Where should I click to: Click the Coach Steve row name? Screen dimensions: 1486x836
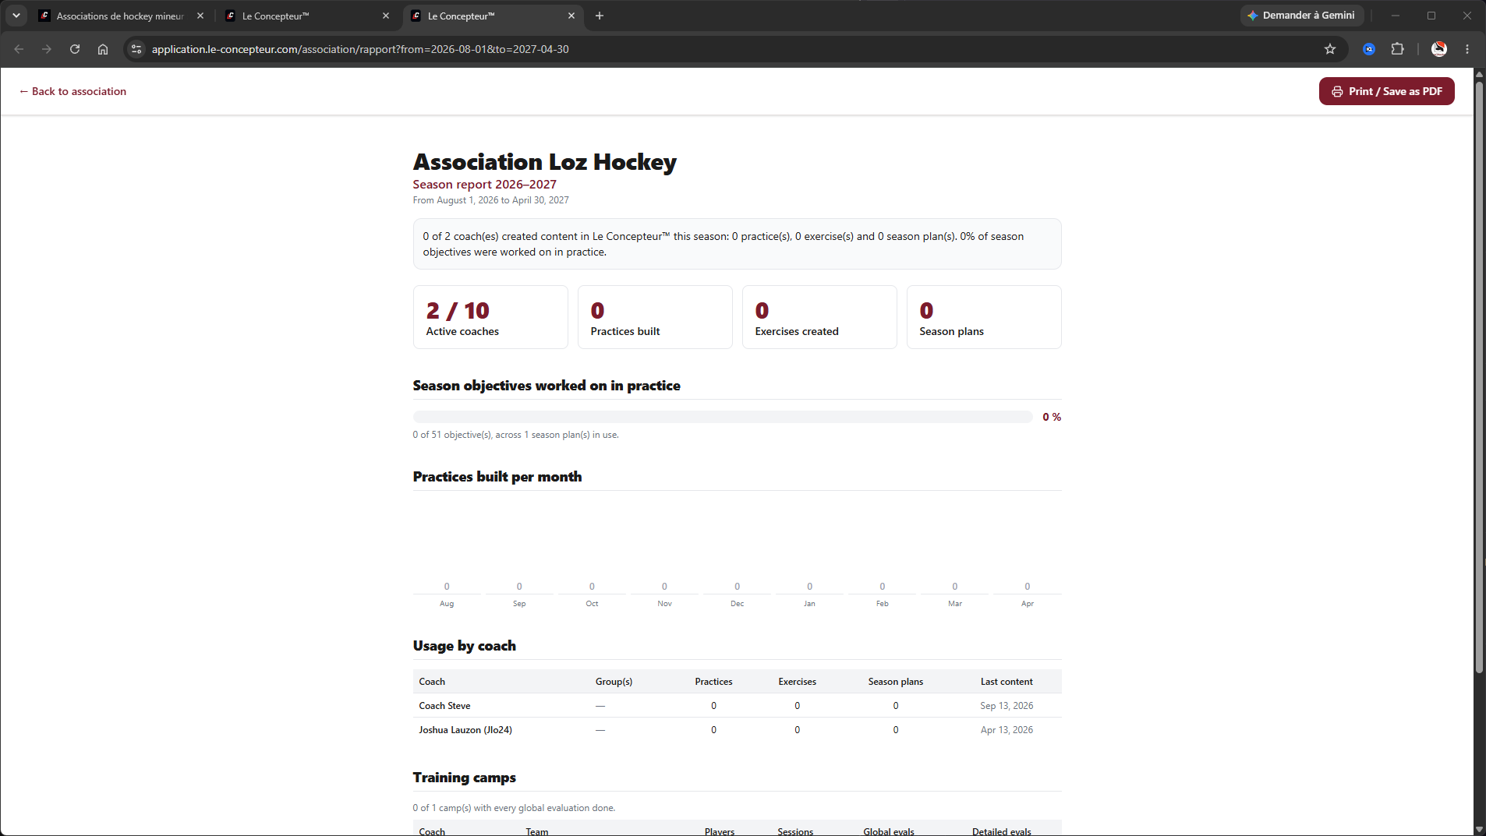point(444,706)
